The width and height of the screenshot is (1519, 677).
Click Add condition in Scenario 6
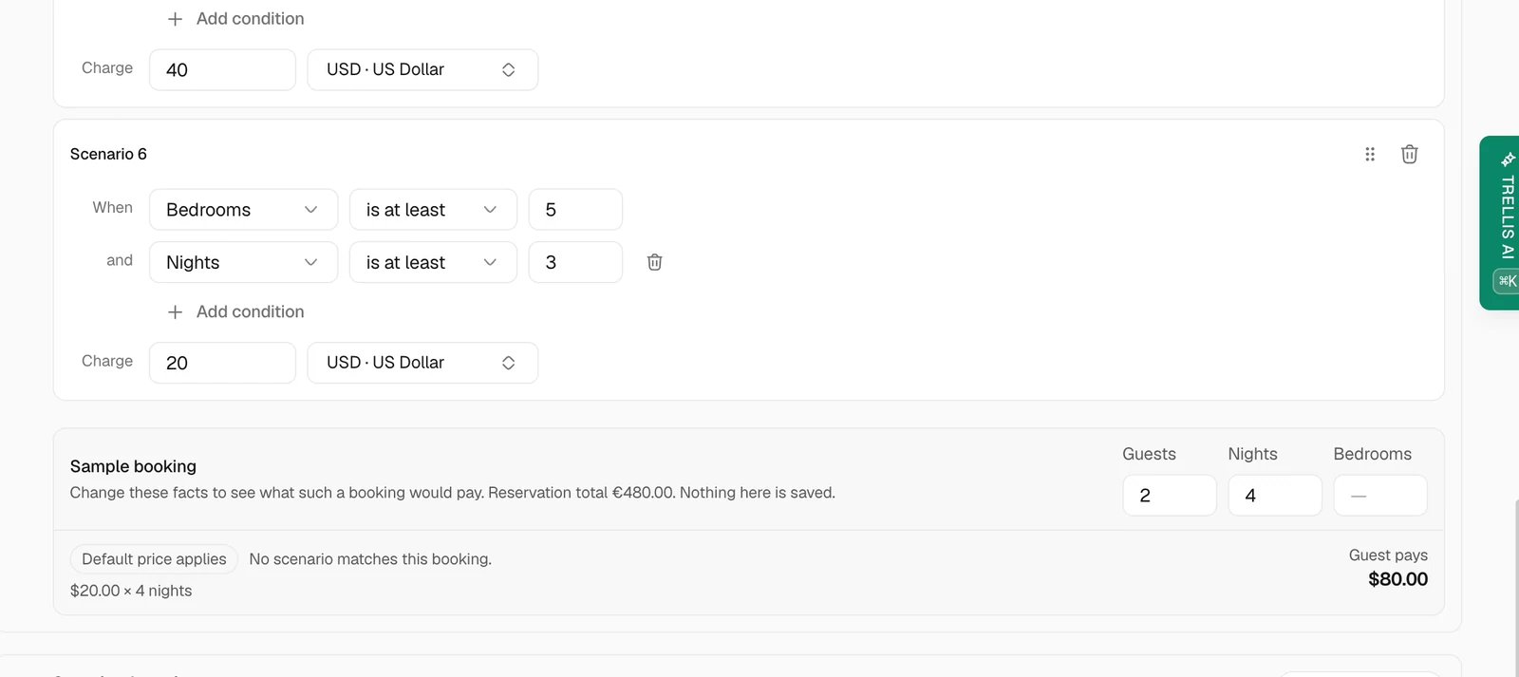(235, 311)
